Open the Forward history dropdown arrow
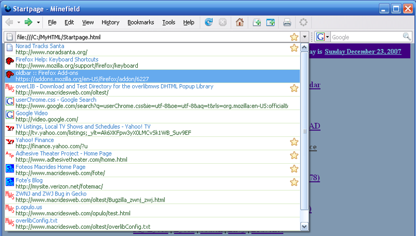 (38, 22)
